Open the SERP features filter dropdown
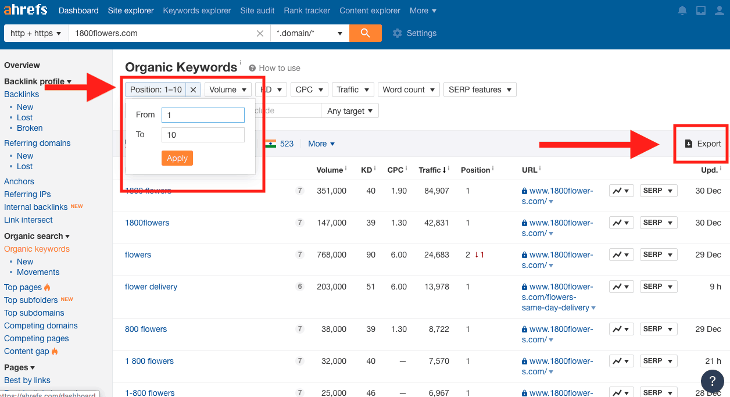 [x=480, y=90]
